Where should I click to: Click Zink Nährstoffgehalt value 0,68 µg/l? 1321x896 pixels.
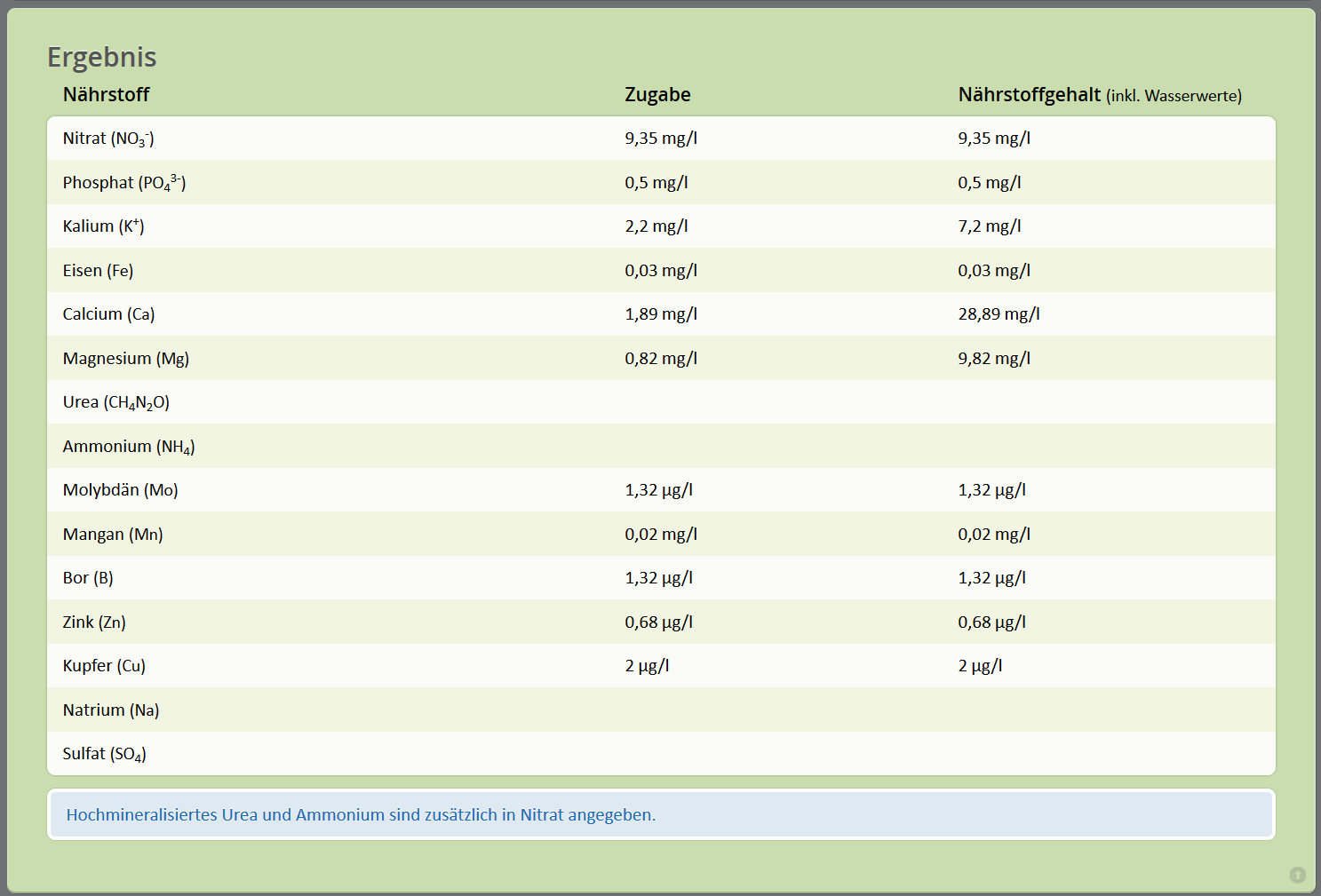click(x=991, y=622)
